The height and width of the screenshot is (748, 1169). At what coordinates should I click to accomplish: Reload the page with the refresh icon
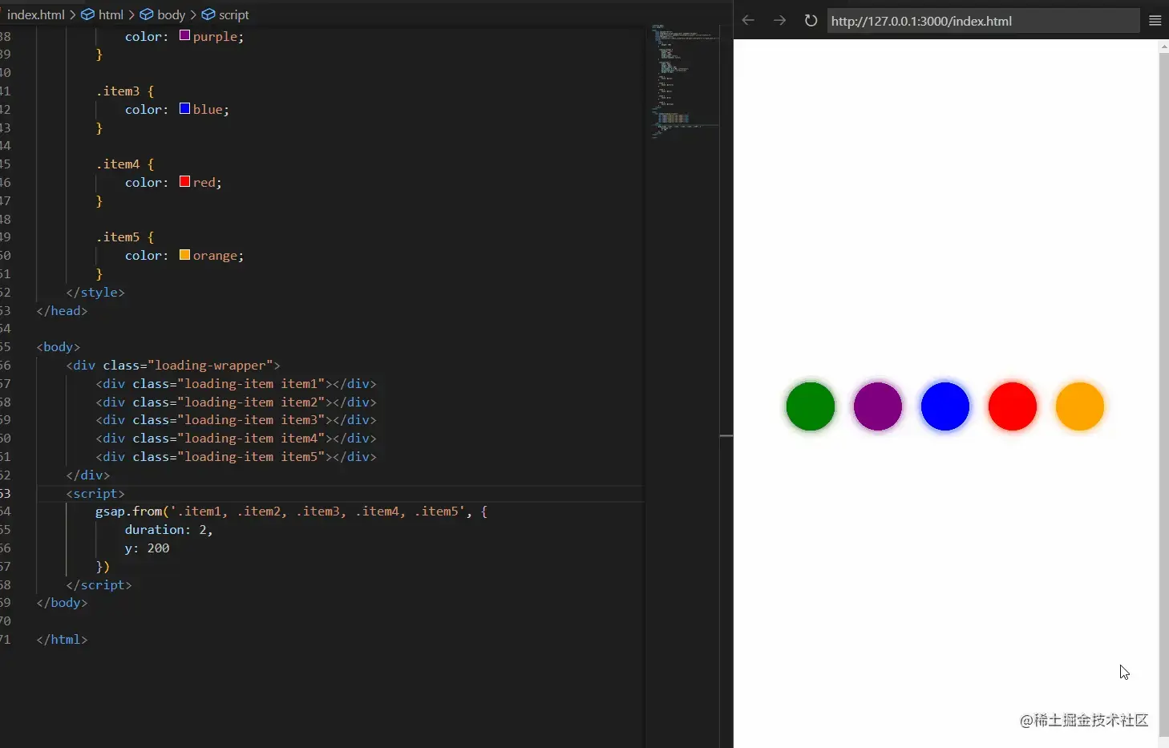pos(809,20)
